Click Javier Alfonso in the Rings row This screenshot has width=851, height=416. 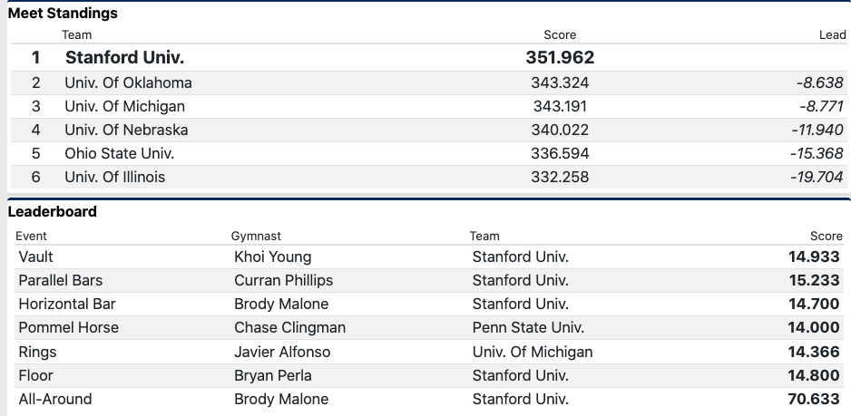coord(282,352)
